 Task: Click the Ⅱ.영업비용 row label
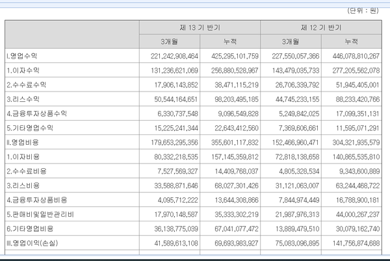tap(23, 141)
